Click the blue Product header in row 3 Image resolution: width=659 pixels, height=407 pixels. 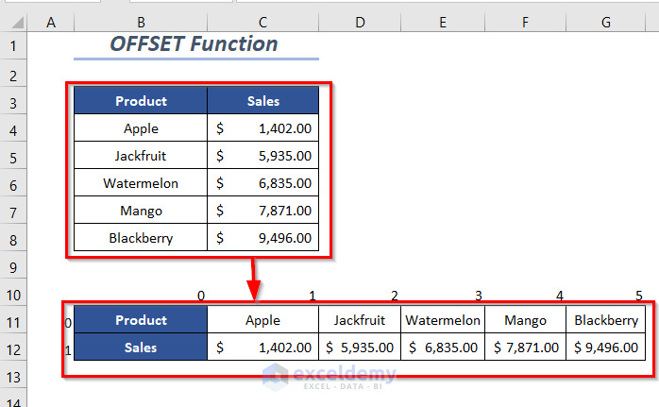(141, 101)
